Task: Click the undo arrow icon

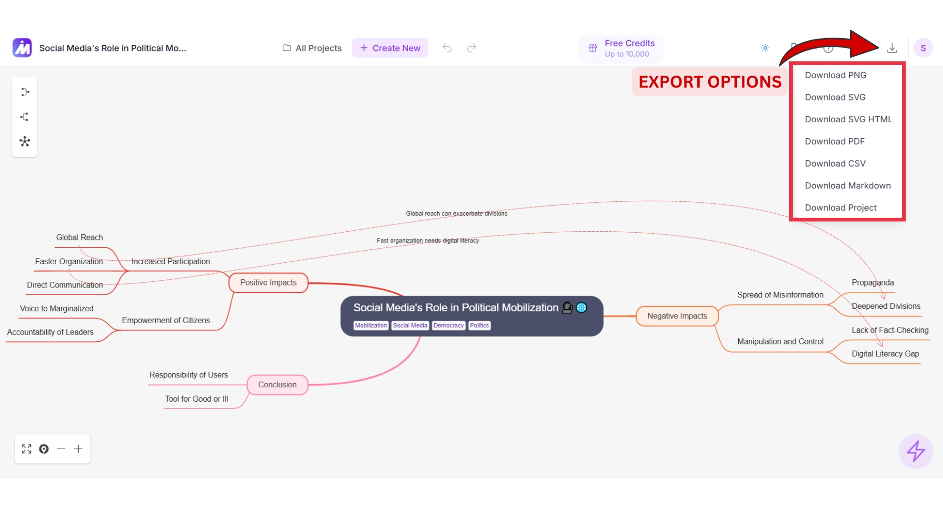Action: [x=447, y=48]
